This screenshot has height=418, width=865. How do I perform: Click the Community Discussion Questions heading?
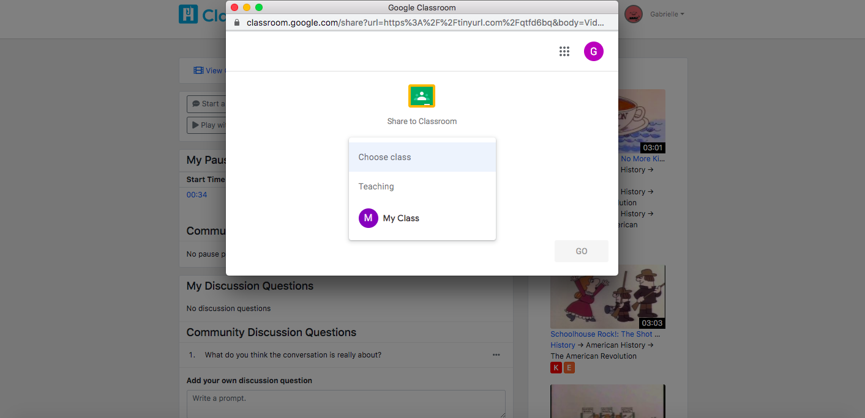click(271, 332)
